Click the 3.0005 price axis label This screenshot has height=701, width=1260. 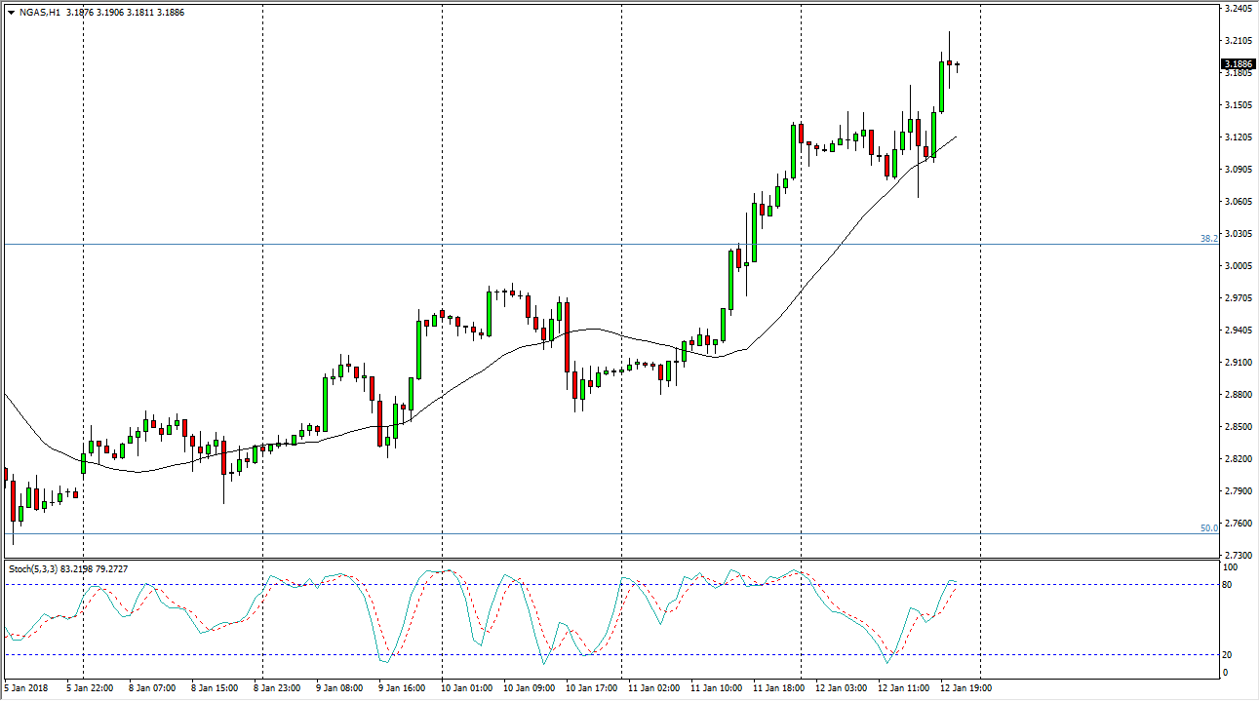click(1237, 265)
